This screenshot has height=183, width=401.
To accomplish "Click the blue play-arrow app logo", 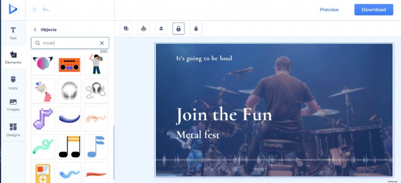I will click(13, 9).
